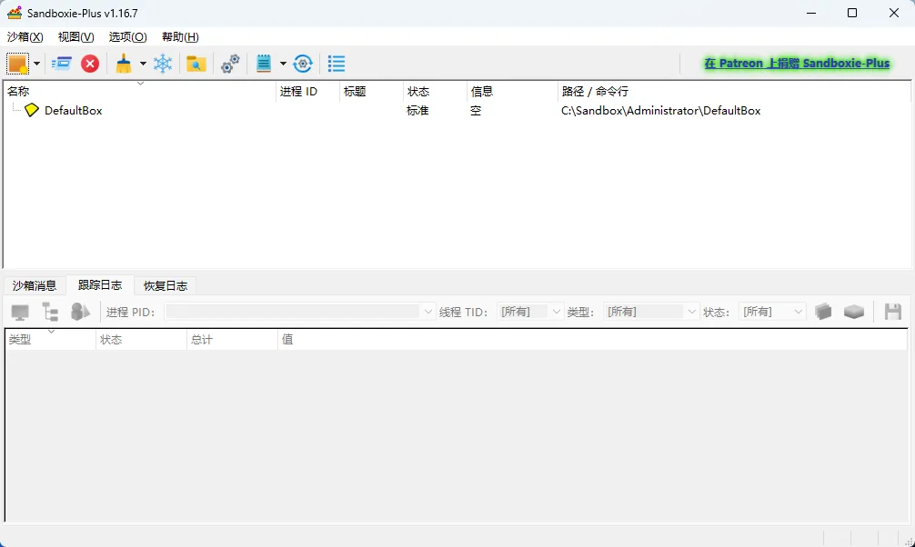Viewport: 915px width, 547px height.
Task: Terminate all sandboxed processes with red X icon
Action: (90, 64)
